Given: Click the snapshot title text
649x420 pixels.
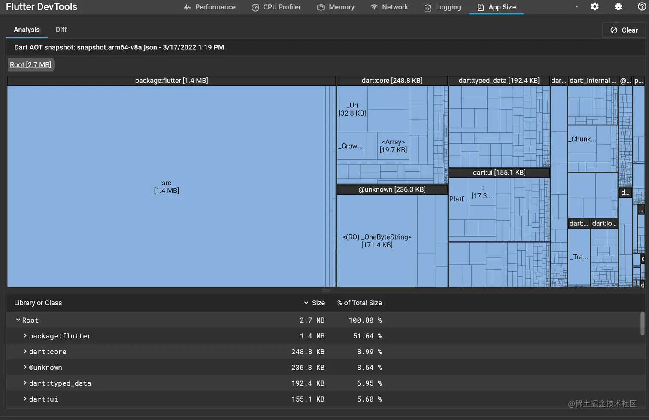Looking at the screenshot, I should [119, 47].
